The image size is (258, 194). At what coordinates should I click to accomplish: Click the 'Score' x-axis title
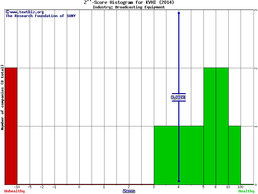129,191
